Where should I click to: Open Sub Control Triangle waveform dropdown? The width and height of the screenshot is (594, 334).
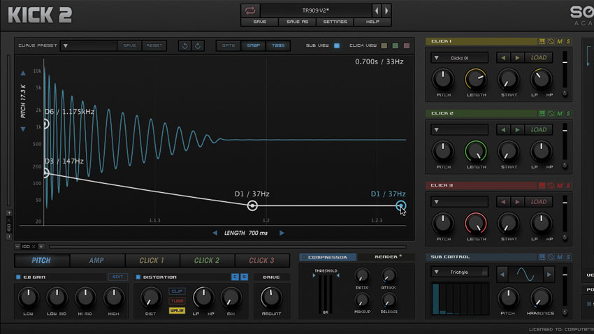[x=459, y=273]
